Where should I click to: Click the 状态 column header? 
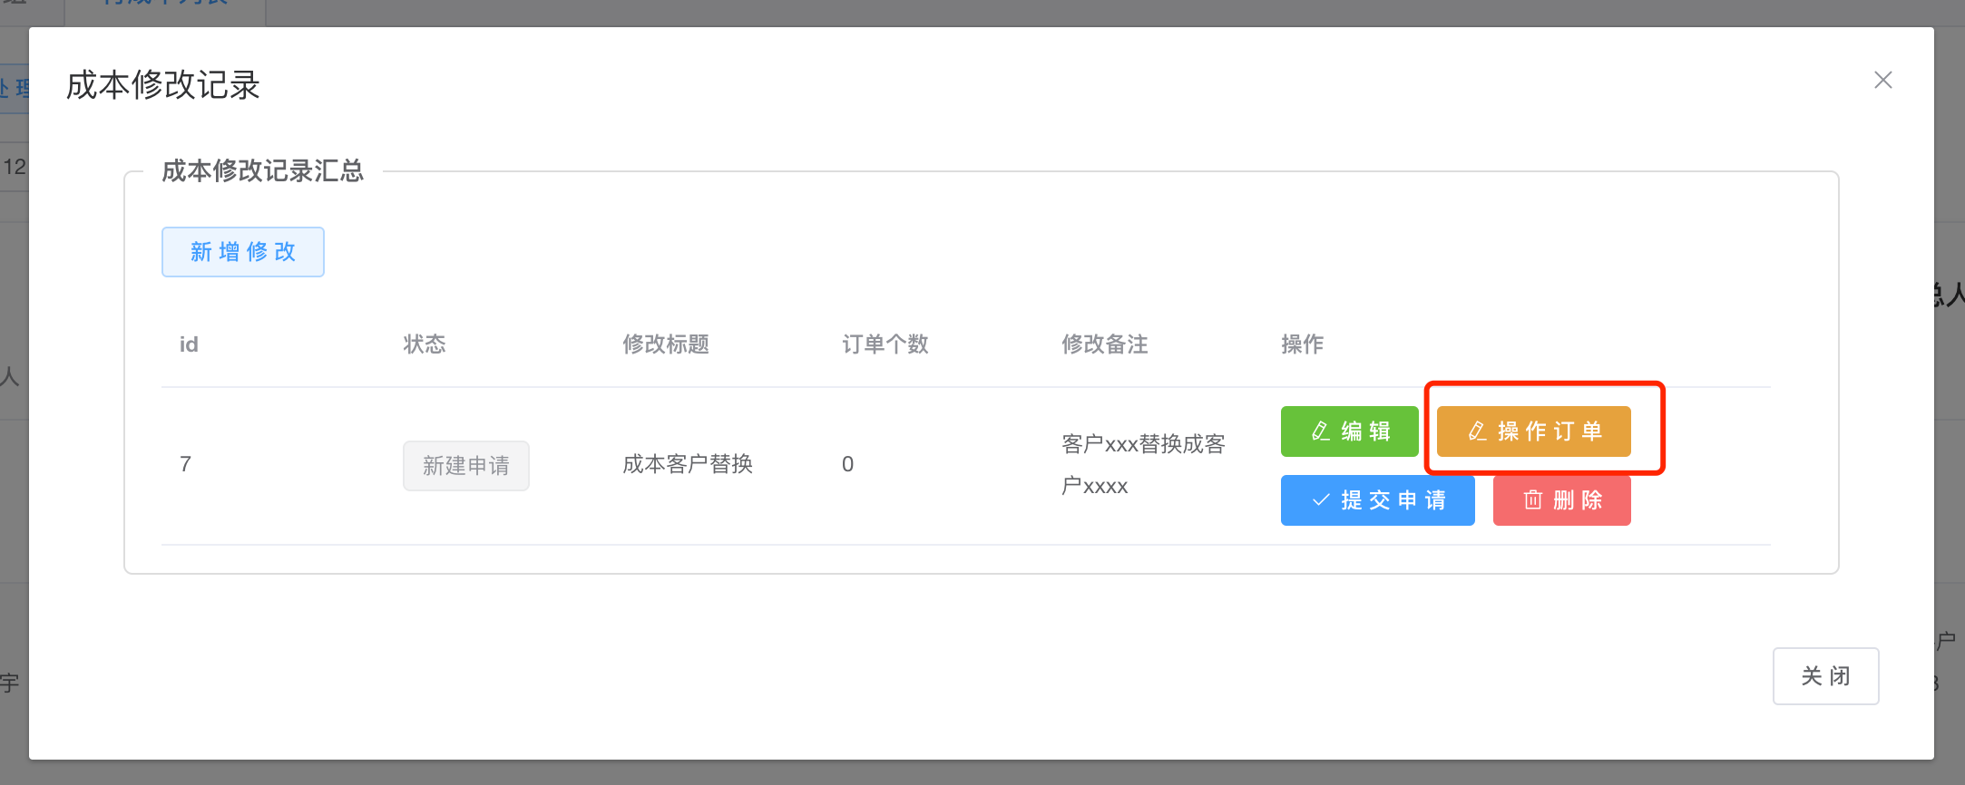point(425,344)
